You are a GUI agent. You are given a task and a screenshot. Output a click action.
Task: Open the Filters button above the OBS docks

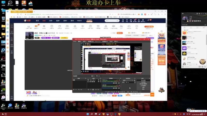click(98, 76)
